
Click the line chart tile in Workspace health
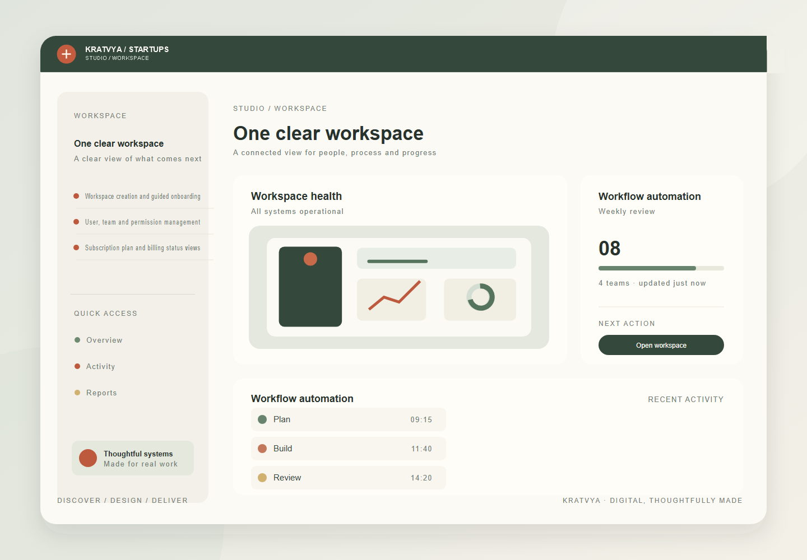[391, 300]
